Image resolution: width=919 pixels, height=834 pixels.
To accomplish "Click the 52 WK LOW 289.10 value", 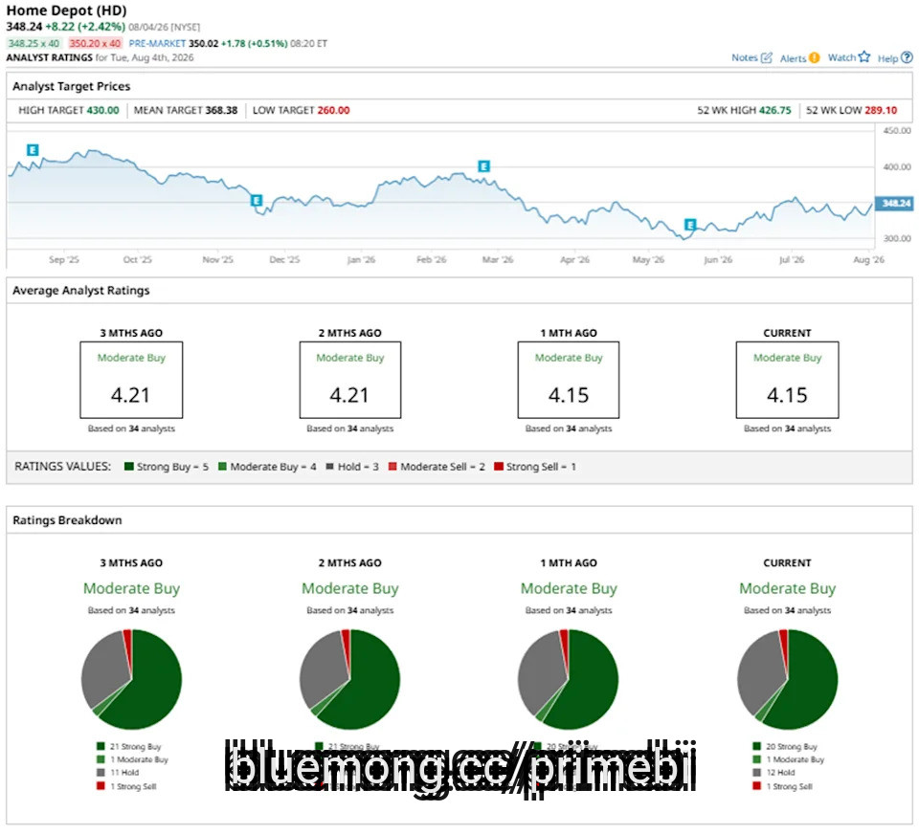I will click(881, 110).
